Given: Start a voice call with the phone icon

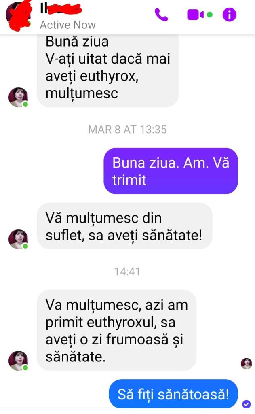Looking at the screenshot, I should [161, 15].
